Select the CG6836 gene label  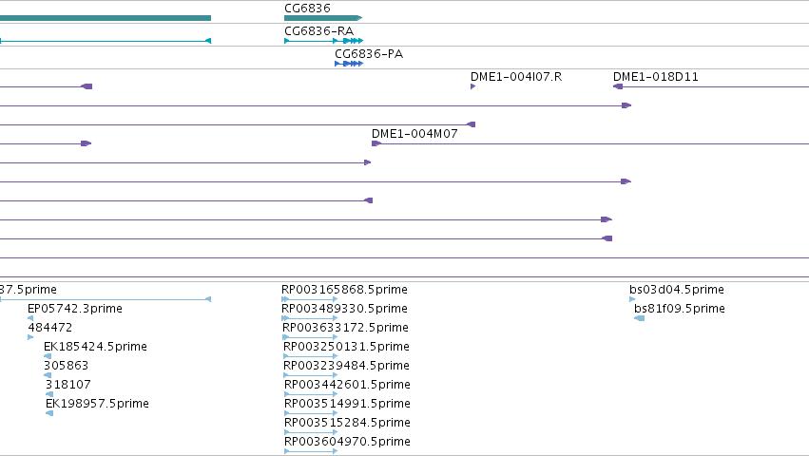click(x=307, y=9)
